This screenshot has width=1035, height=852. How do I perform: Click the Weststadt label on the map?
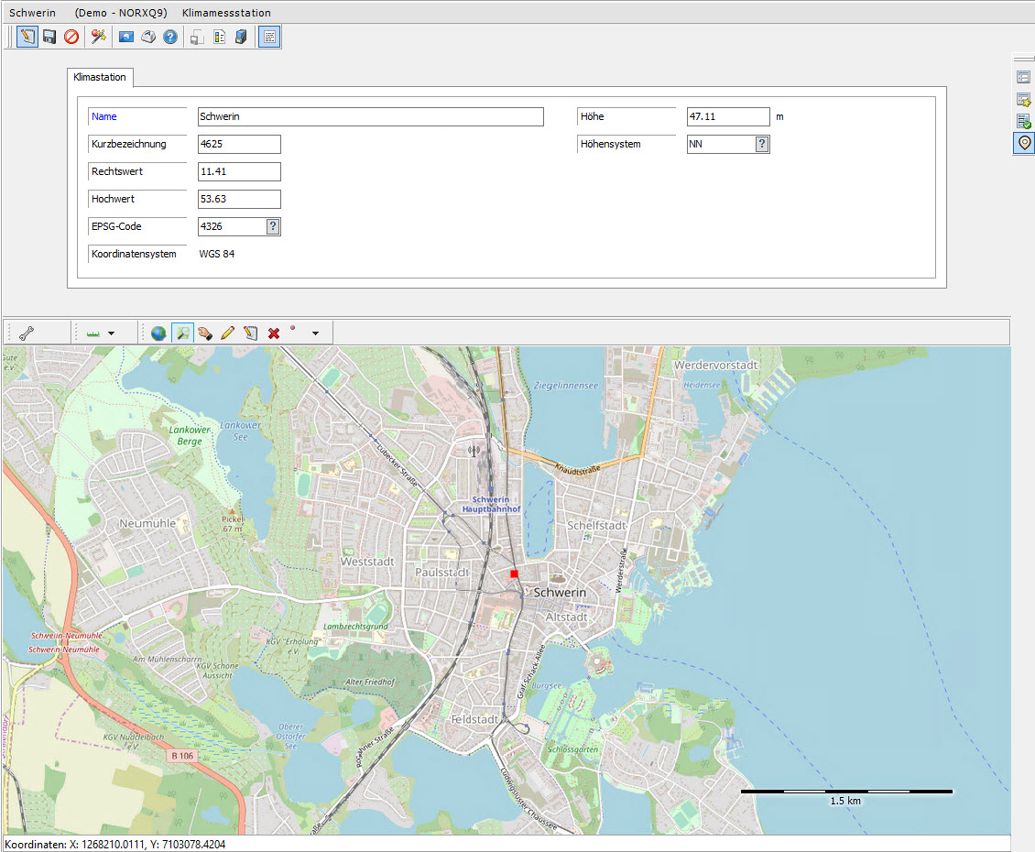pos(367,562)
